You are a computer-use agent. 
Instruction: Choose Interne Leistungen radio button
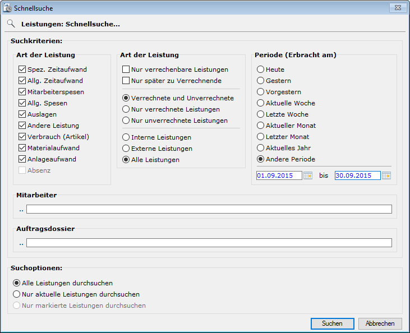tap(126, 137)
